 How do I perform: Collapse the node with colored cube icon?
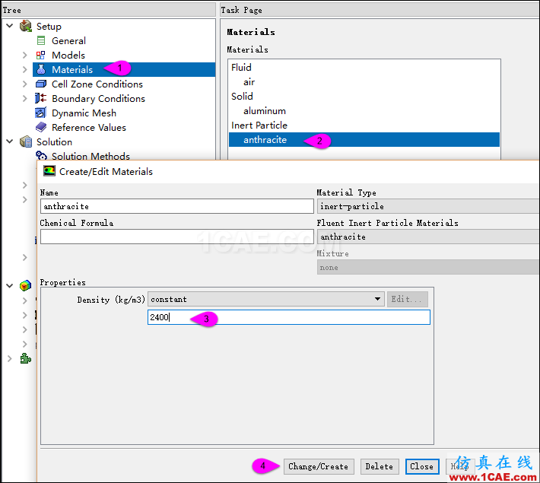(x=10, y=285)
